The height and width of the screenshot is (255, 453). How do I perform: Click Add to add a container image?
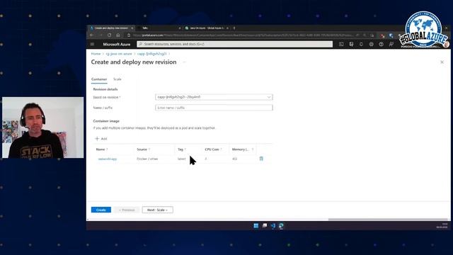click(101, 139)
